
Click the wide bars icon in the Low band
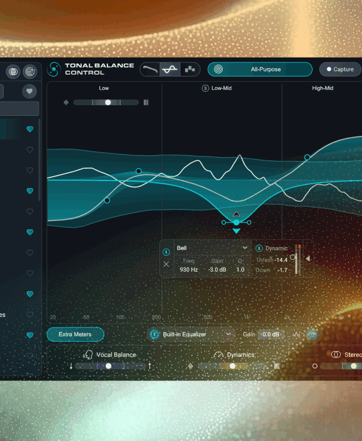point(146,102)
